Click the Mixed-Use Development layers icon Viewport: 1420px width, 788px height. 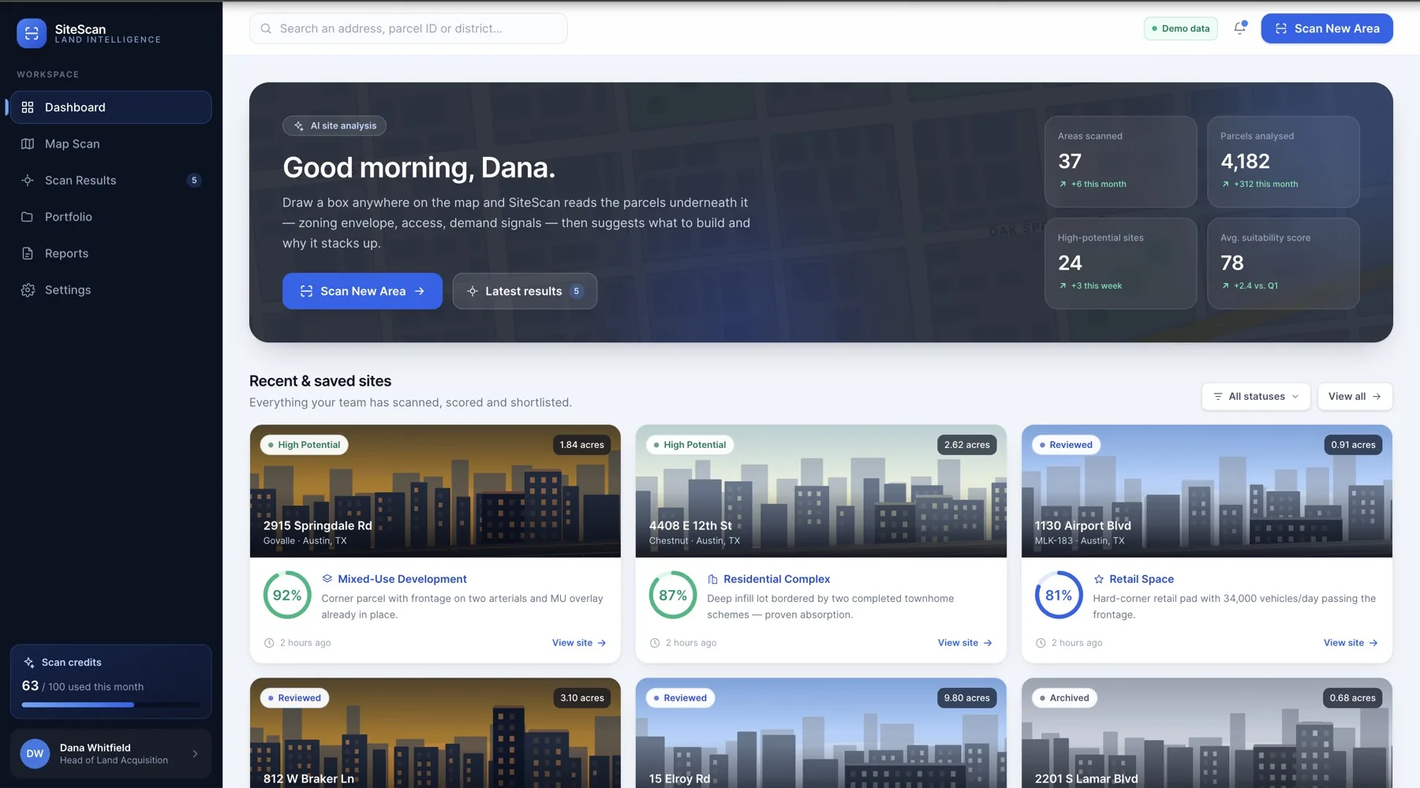pos(327,579)
